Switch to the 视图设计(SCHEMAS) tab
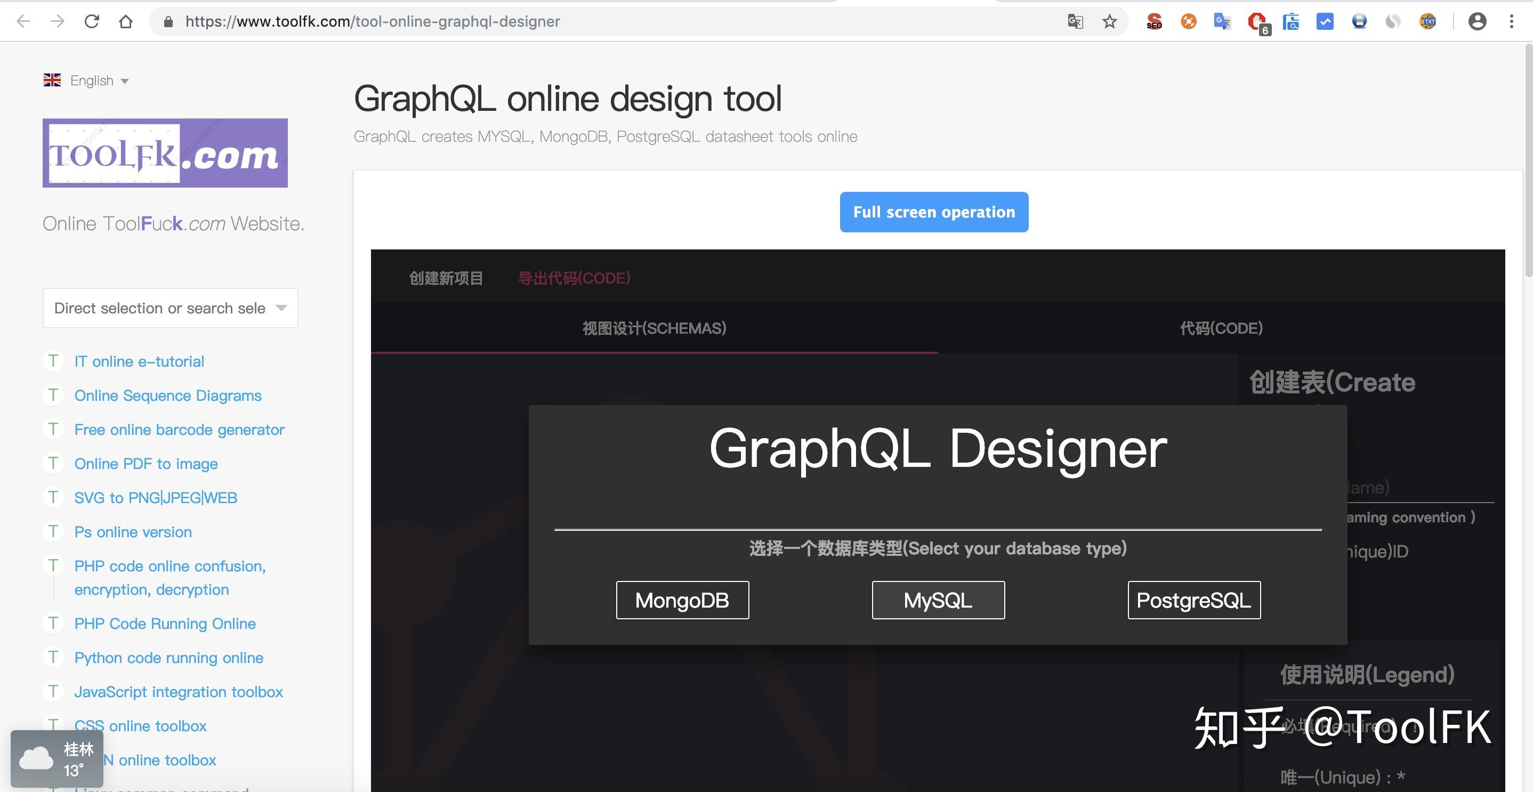 pyautogui.click(x=654, y=328)
